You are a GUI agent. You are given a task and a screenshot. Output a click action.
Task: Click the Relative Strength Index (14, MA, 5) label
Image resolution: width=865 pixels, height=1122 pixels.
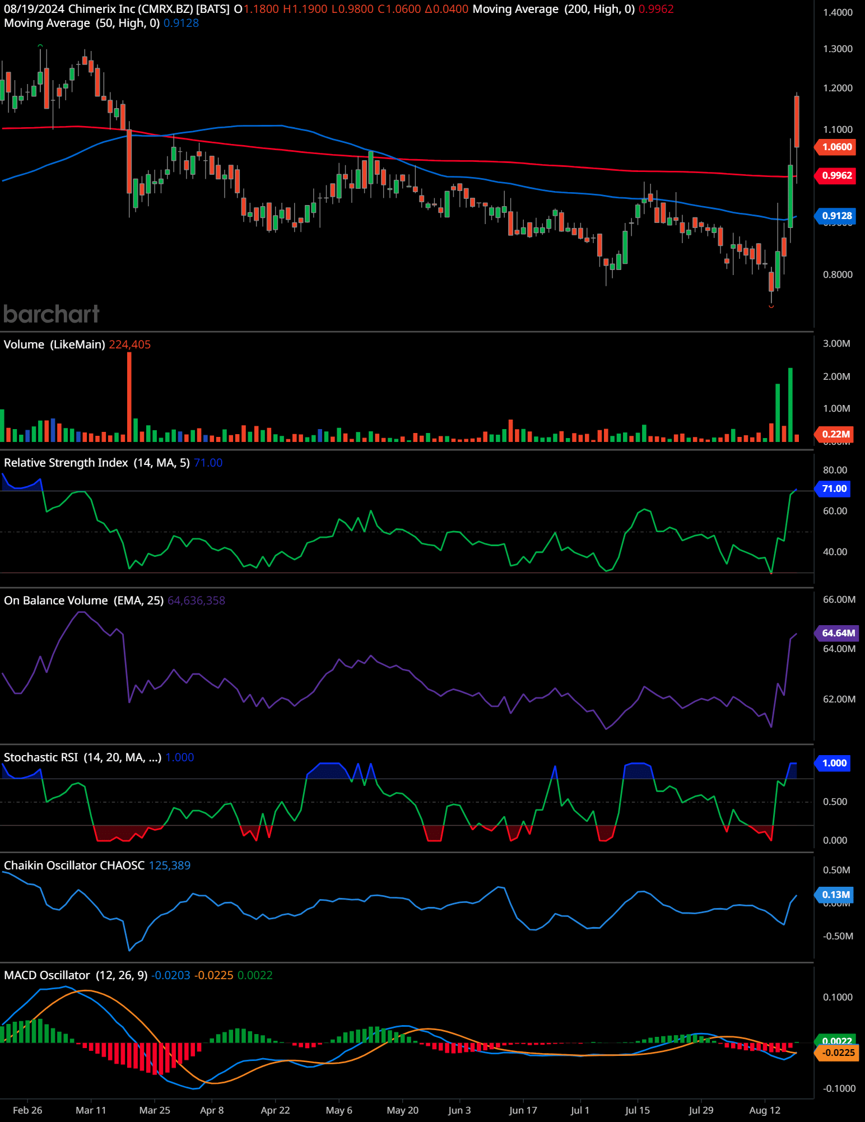[97, 463]
